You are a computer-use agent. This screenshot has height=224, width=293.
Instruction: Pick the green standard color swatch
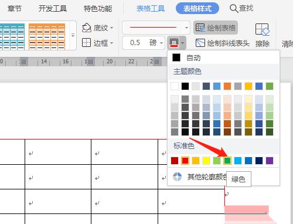[x=227, y=161]
